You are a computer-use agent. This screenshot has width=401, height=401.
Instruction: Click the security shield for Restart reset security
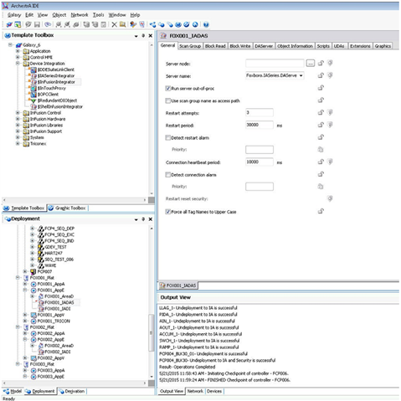330,198
